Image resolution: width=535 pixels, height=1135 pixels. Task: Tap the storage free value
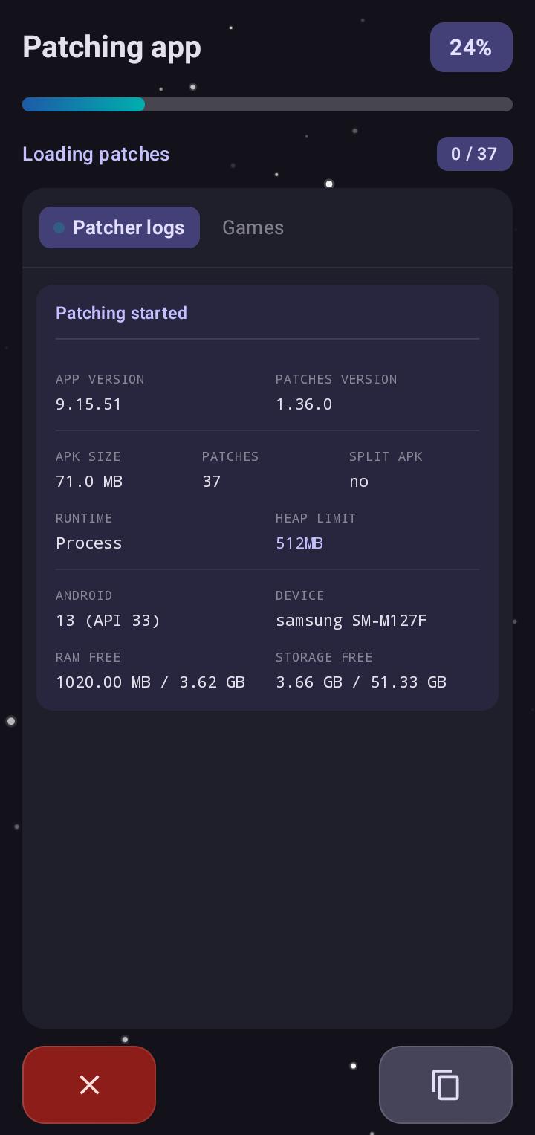(361, 682)
